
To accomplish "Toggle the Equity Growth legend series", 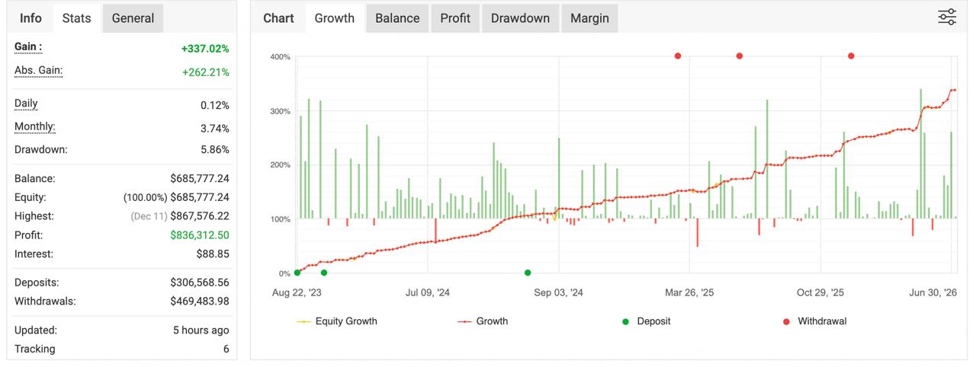I will tap(337, 321).
